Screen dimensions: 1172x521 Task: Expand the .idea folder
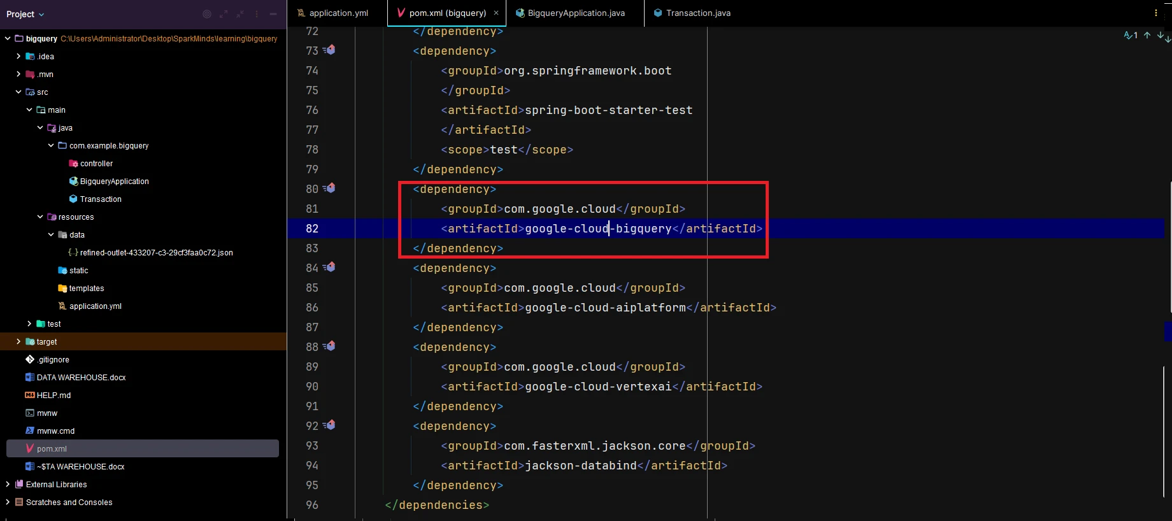18,57
